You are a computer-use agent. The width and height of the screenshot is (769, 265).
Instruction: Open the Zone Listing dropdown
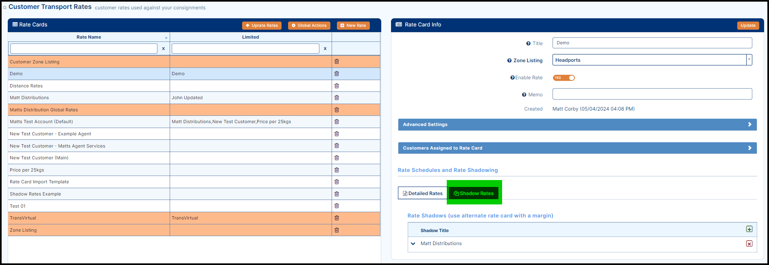click(x=749, y=60)
